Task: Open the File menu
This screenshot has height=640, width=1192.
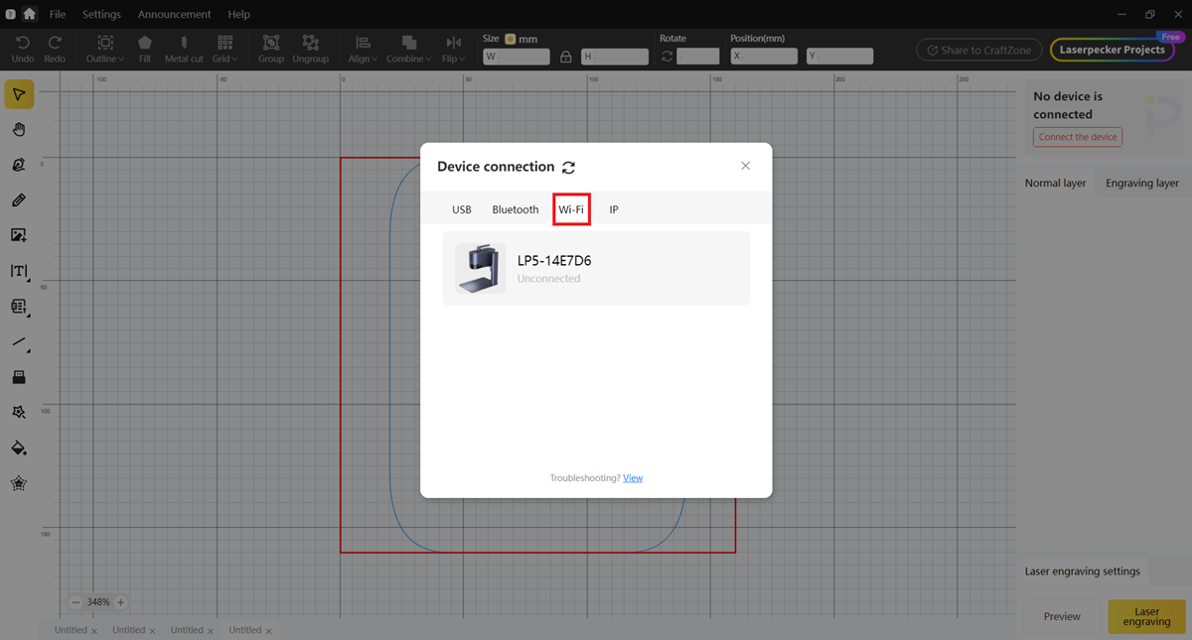Action: pos(58,14)
